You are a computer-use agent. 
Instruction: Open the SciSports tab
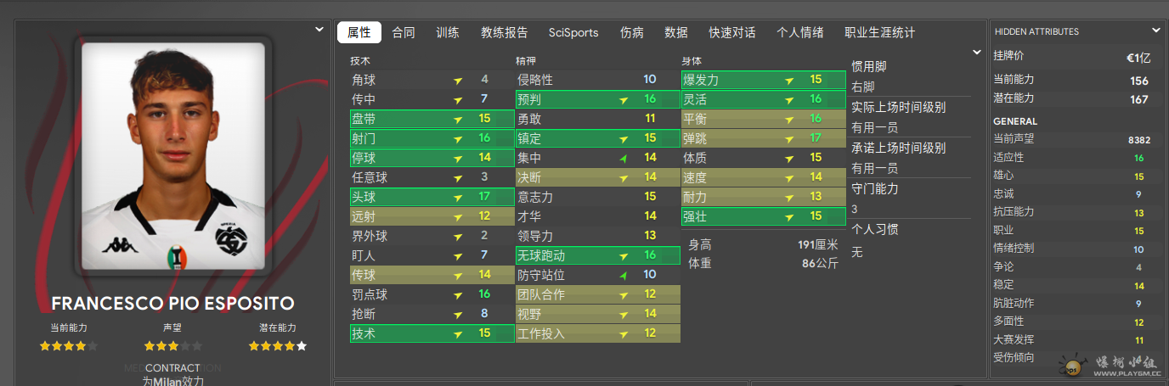(x=573, y=33)
